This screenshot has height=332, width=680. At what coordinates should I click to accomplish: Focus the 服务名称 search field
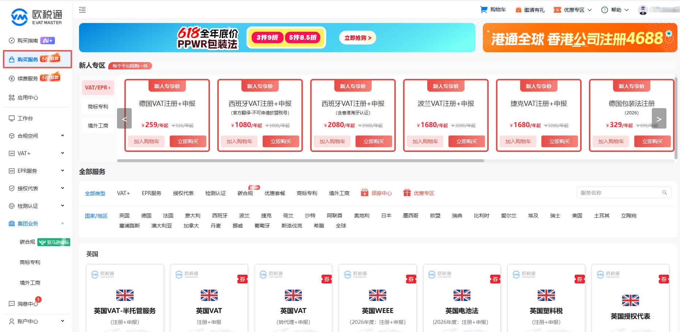(624, 192)
